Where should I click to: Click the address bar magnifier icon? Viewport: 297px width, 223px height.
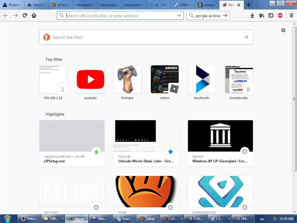pos(61,16)
